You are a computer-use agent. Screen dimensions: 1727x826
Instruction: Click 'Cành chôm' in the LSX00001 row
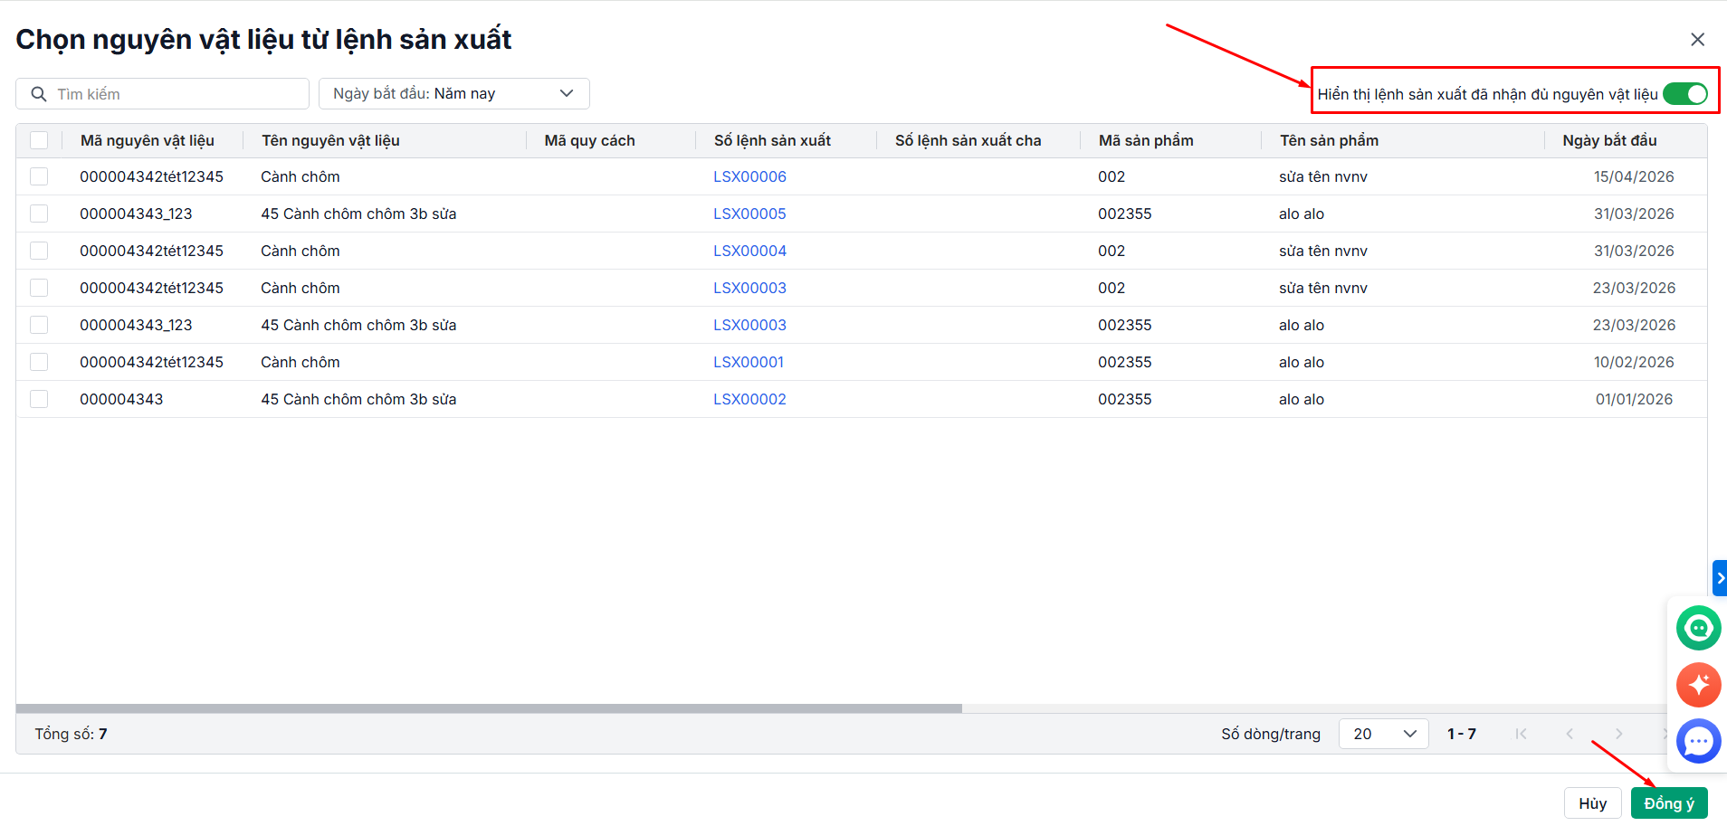[301, 362]
